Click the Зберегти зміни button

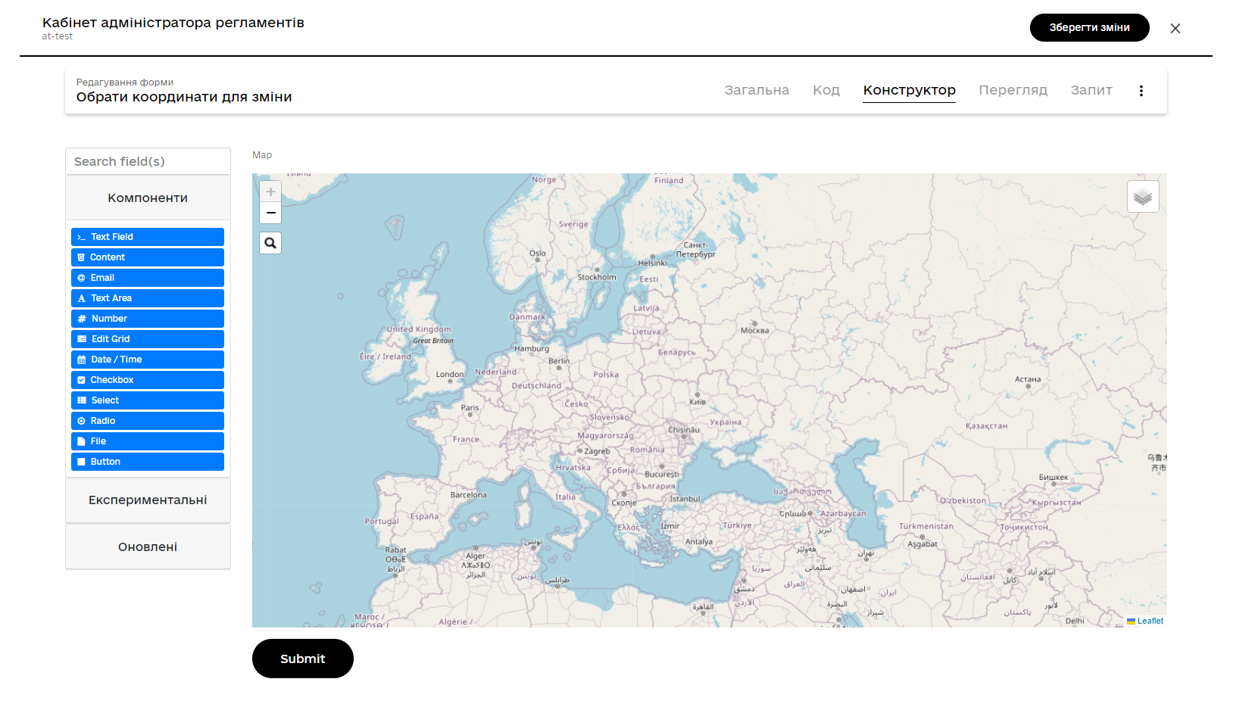tap(1090, 27)
